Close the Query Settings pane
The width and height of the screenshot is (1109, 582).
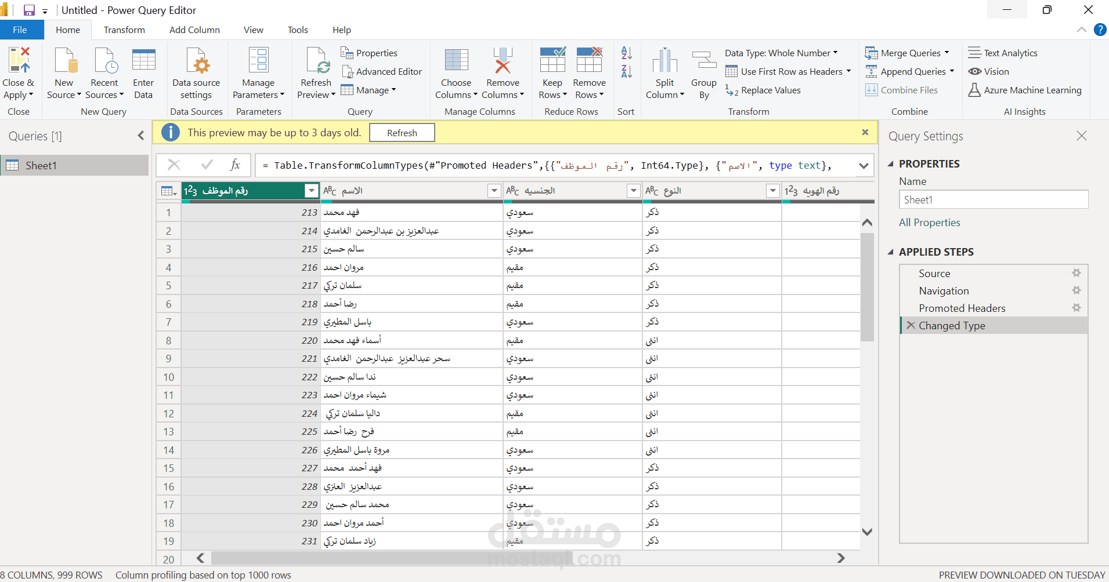1082,136
